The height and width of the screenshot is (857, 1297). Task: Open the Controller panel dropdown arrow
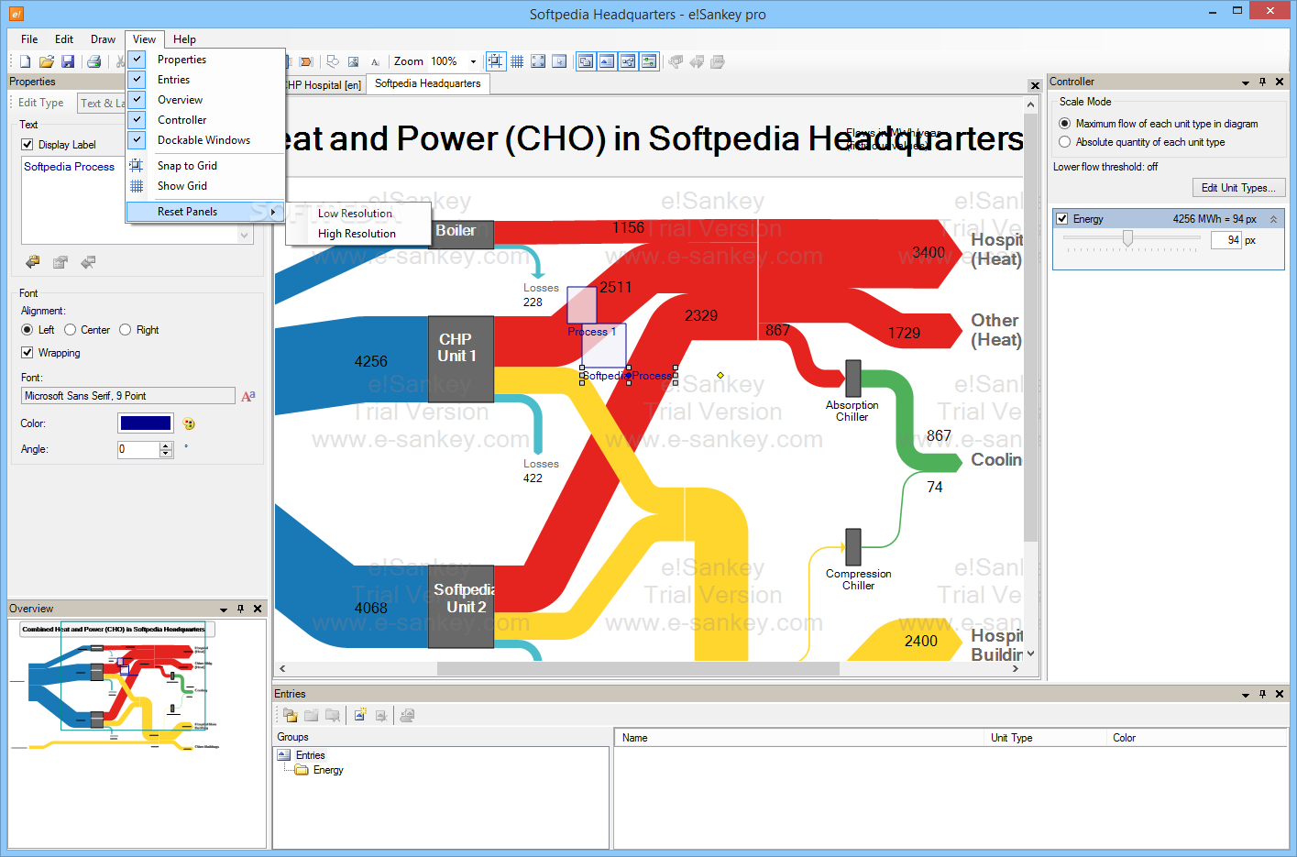pyautogui.click(x=1246, y=82)
